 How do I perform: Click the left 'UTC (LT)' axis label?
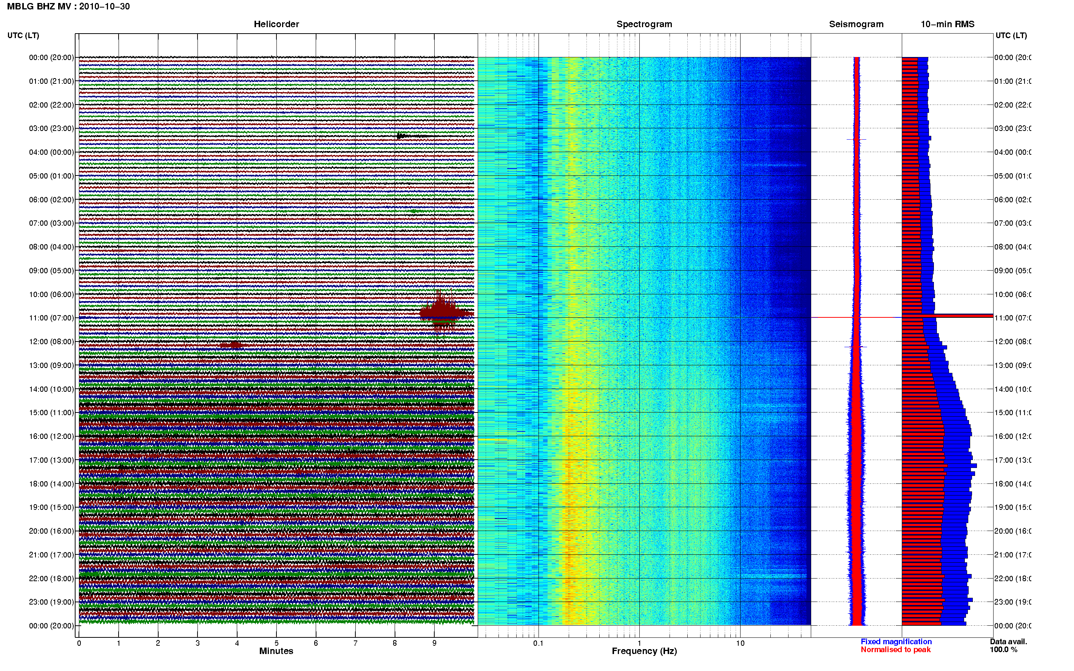click(x=23, y=35)
